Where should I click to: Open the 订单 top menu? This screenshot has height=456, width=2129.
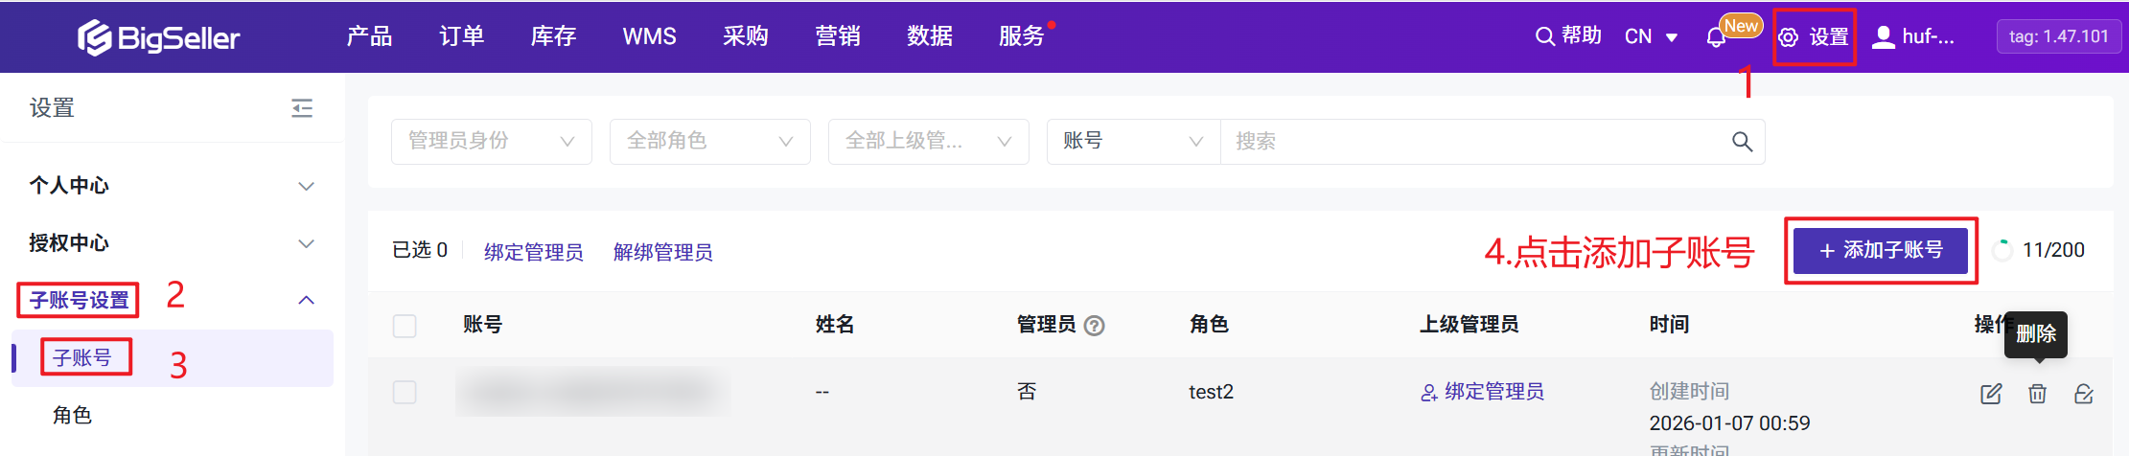coord(461,36)
